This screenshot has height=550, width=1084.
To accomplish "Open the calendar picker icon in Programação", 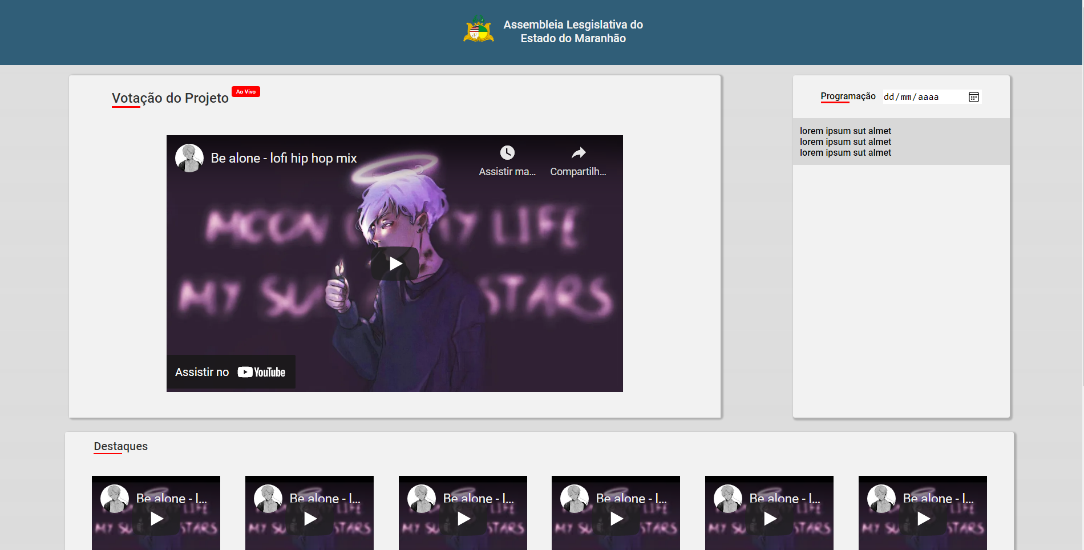I will pyautogui.click(x=974, y=97).
